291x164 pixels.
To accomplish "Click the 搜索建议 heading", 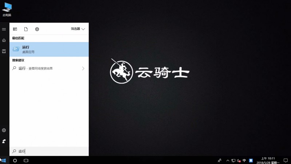I will (x=18, y=60).
